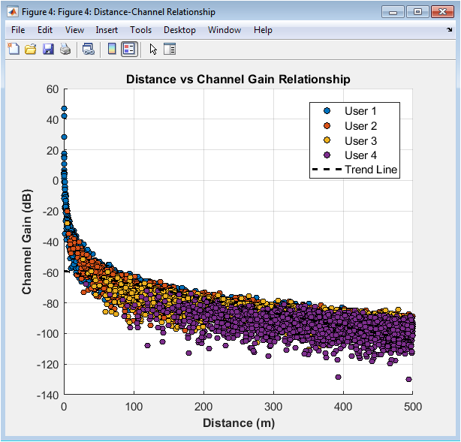Click the plot title text
The height and width of the screenshot is (442, 461).
pyautogui.click(x=238, y=79)
